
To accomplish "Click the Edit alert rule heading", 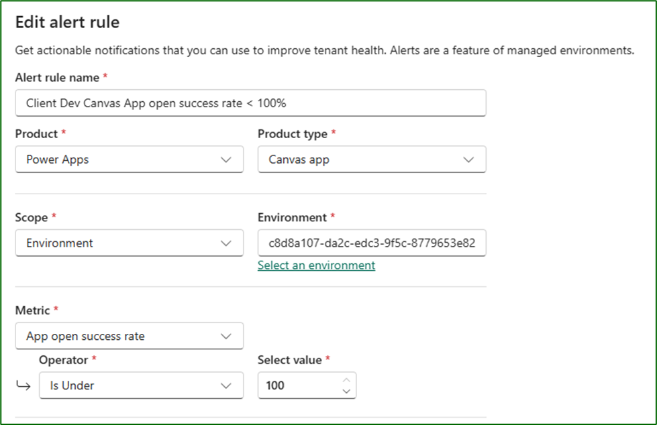I will pos(67,22).
